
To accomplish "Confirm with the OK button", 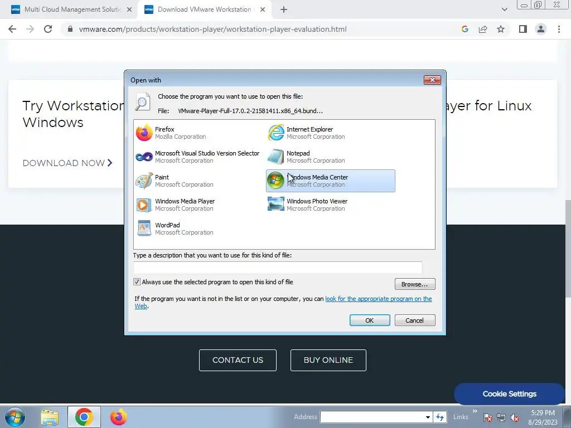I will (370, 320).
